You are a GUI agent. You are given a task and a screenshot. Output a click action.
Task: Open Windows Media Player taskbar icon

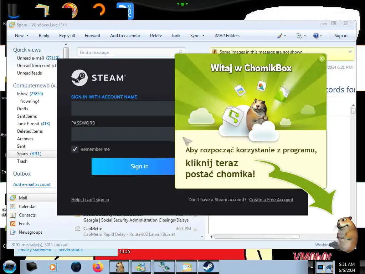[53, 267]
